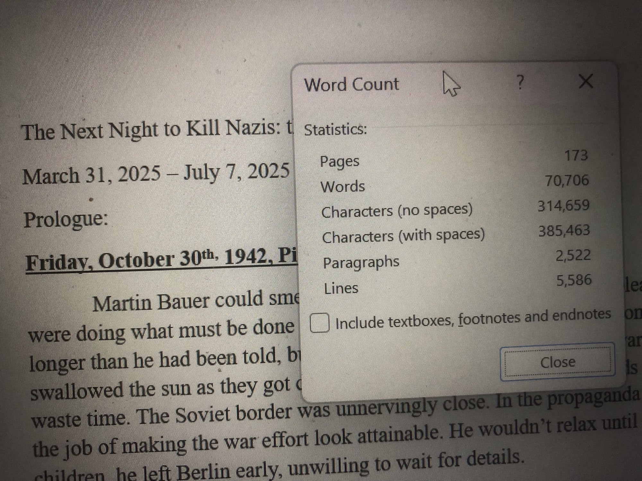This screenshot has height=481, width=642.
Task: Click the Lines count value 5,586
Action: (x=574, y=280)
